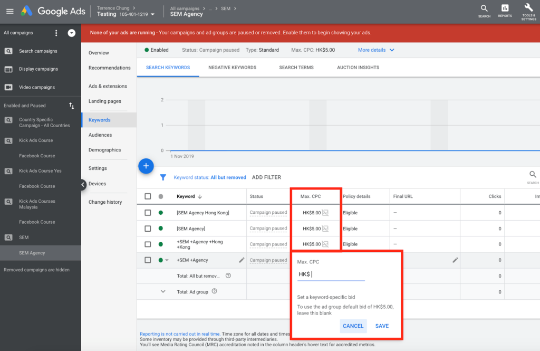Open Tools & Settings wrench
Viewport: 540px width, 351px height.
[528, 12]
